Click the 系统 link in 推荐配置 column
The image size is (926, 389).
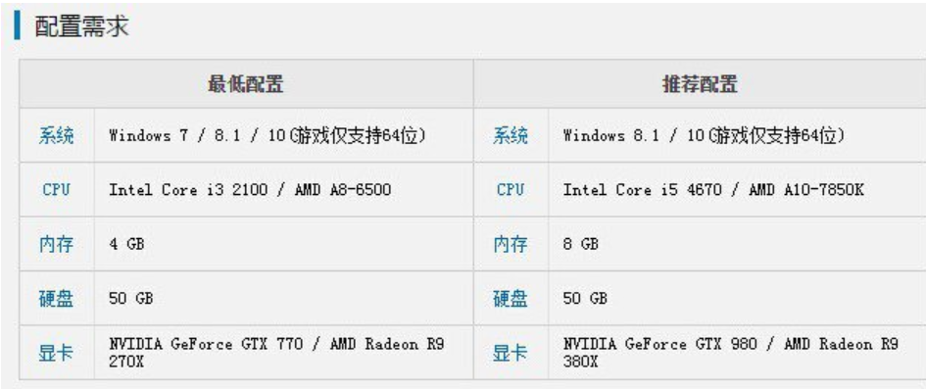pyautogui.click(x=511, y=136)
